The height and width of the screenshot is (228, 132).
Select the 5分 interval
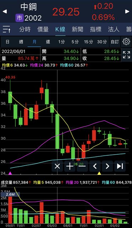[75, 42]
